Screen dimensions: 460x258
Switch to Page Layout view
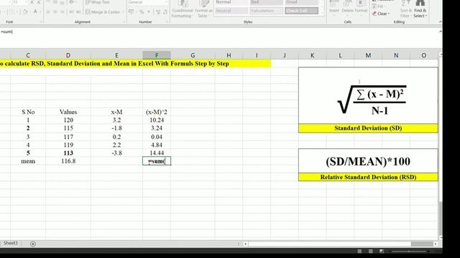(371, 251)
